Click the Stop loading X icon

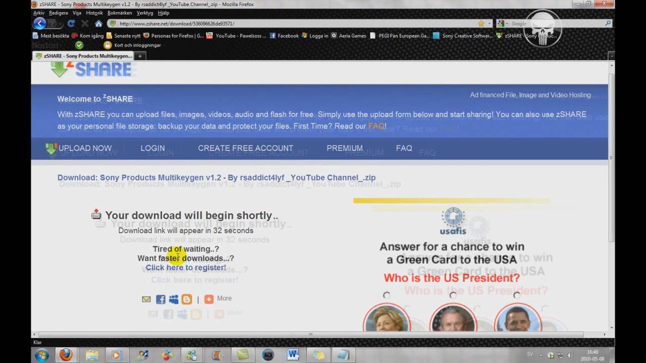85,24
